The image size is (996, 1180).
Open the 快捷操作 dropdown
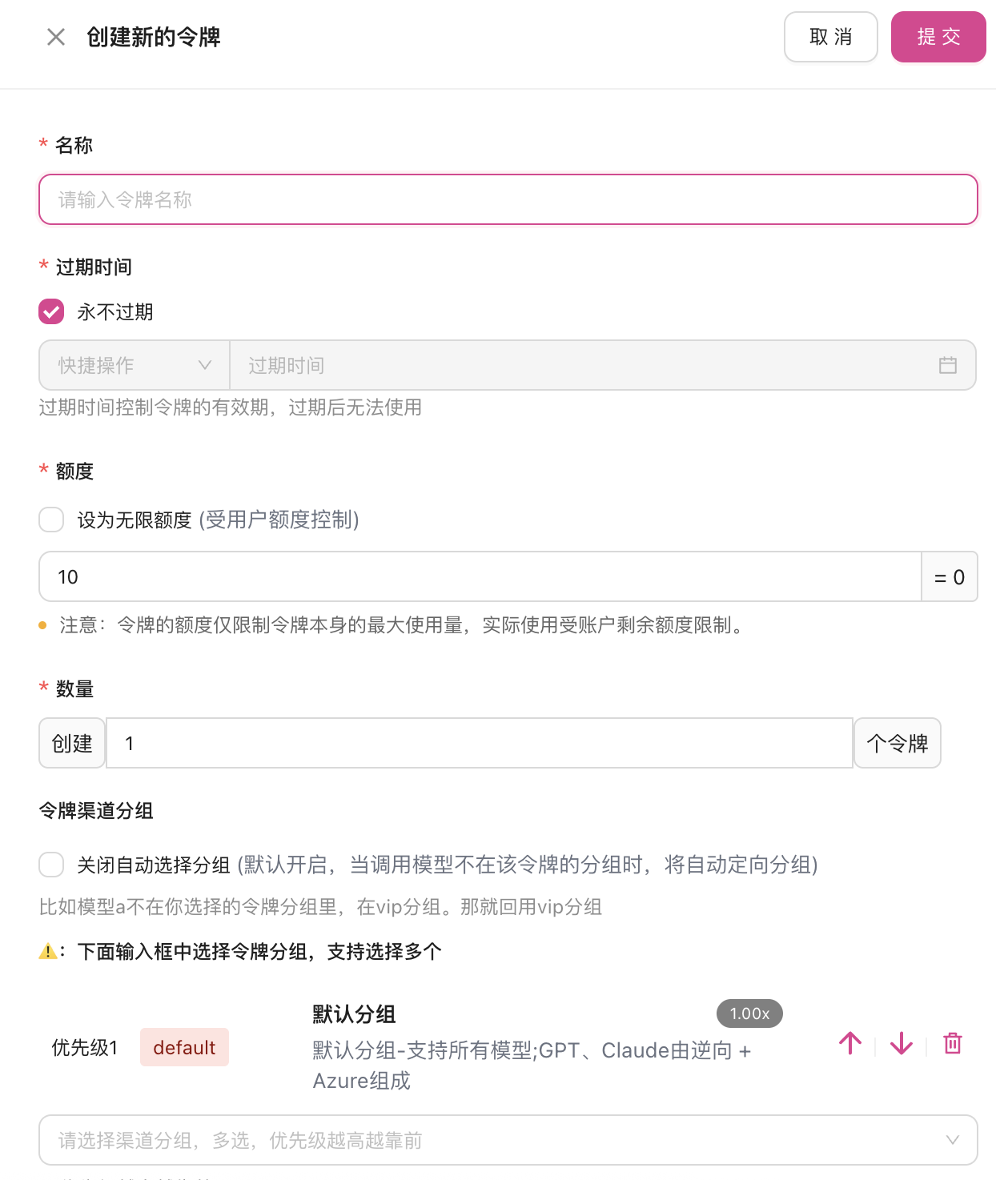tap(135, 365)
